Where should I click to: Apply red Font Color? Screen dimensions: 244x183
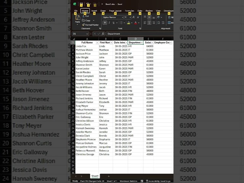tap(136, 23)
